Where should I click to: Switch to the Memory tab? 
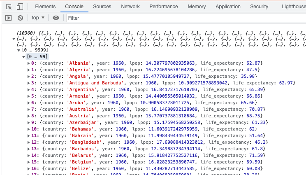coord(197,7)
